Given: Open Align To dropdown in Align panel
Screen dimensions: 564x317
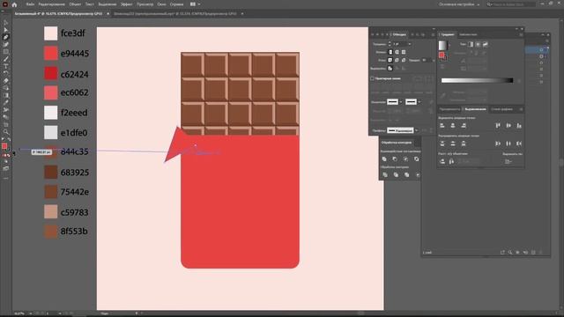Looking at the screenshot, I should [x=508, y=161].
